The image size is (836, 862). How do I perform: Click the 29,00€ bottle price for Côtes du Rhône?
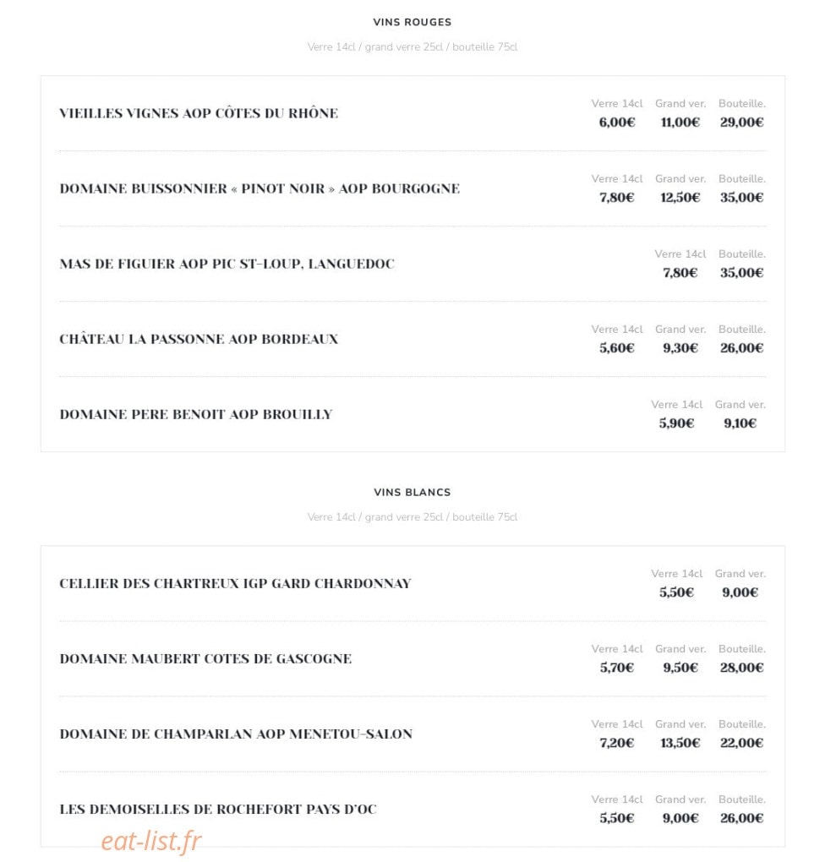coord(742,123)
